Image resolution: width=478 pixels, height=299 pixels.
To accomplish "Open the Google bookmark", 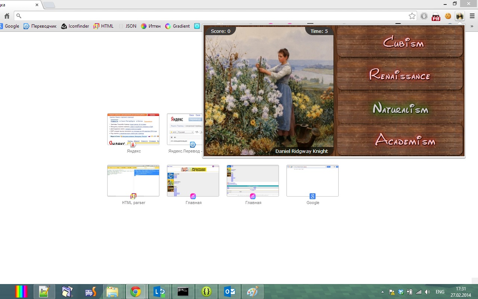I will pyautogui.click(x=9, y=26).
